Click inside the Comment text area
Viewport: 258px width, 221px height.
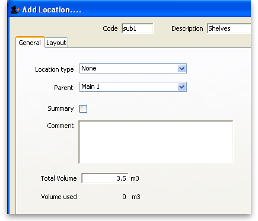point(156,142)
